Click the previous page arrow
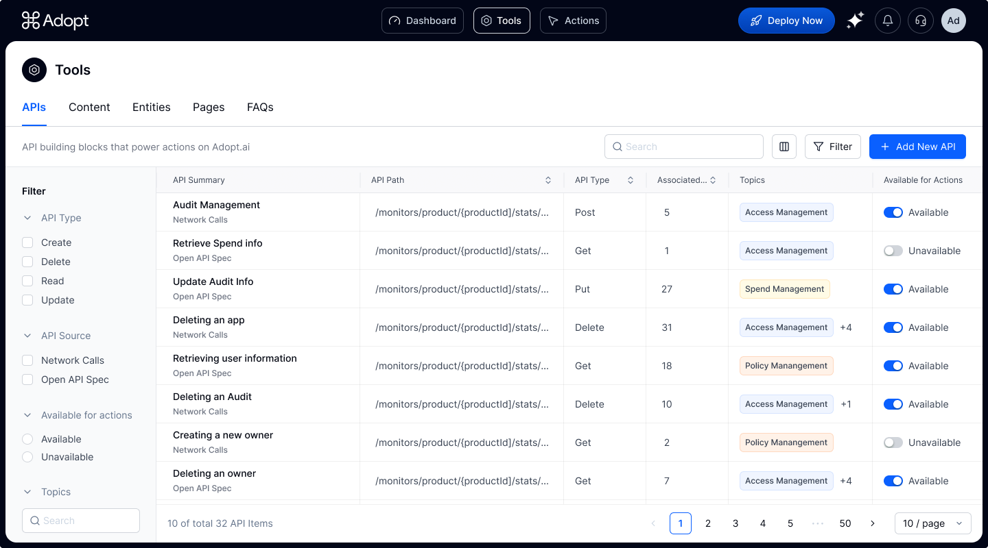The width and height of the screenshot is (988, 548). pos(653,523)
